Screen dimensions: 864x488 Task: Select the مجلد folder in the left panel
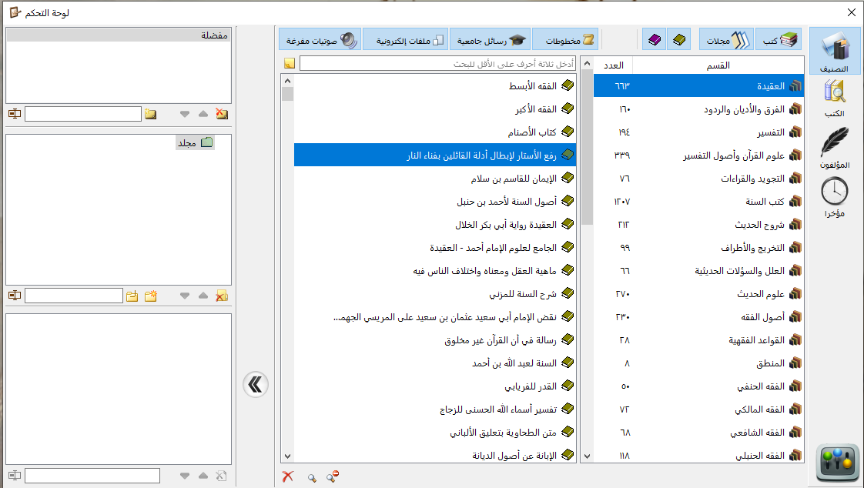(x=195, y=142)
